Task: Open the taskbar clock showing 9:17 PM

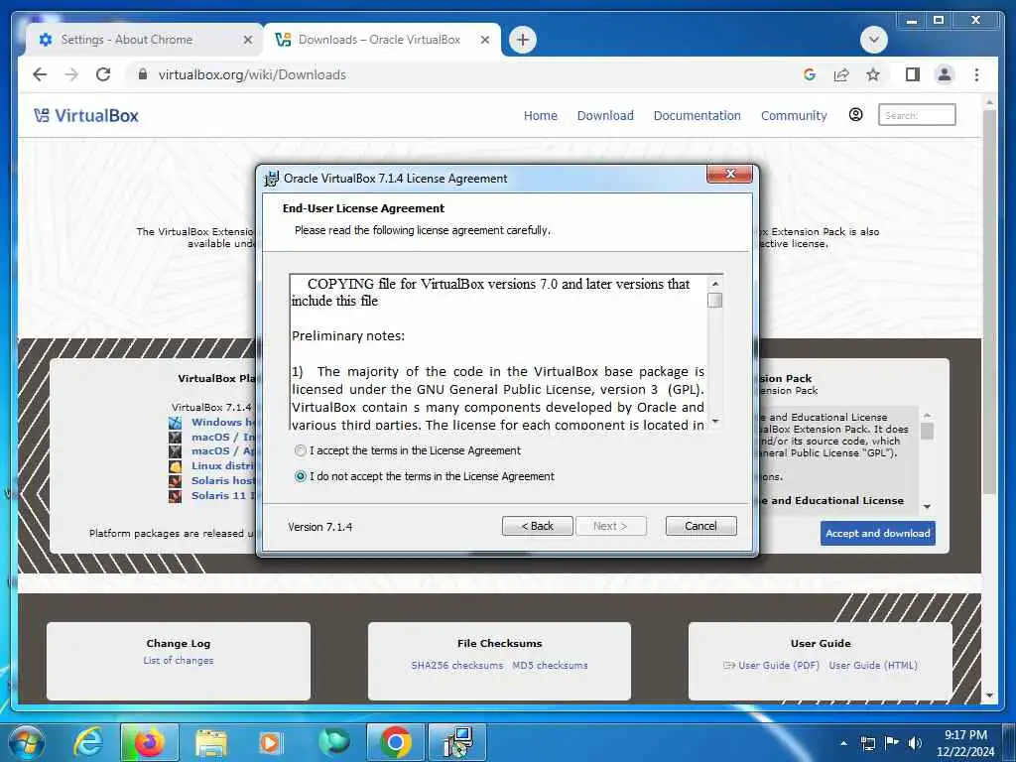Action: coord(965,743)
